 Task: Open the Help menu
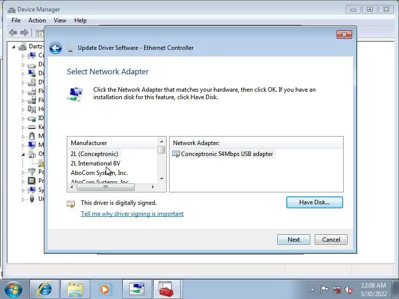pos(80,20)
